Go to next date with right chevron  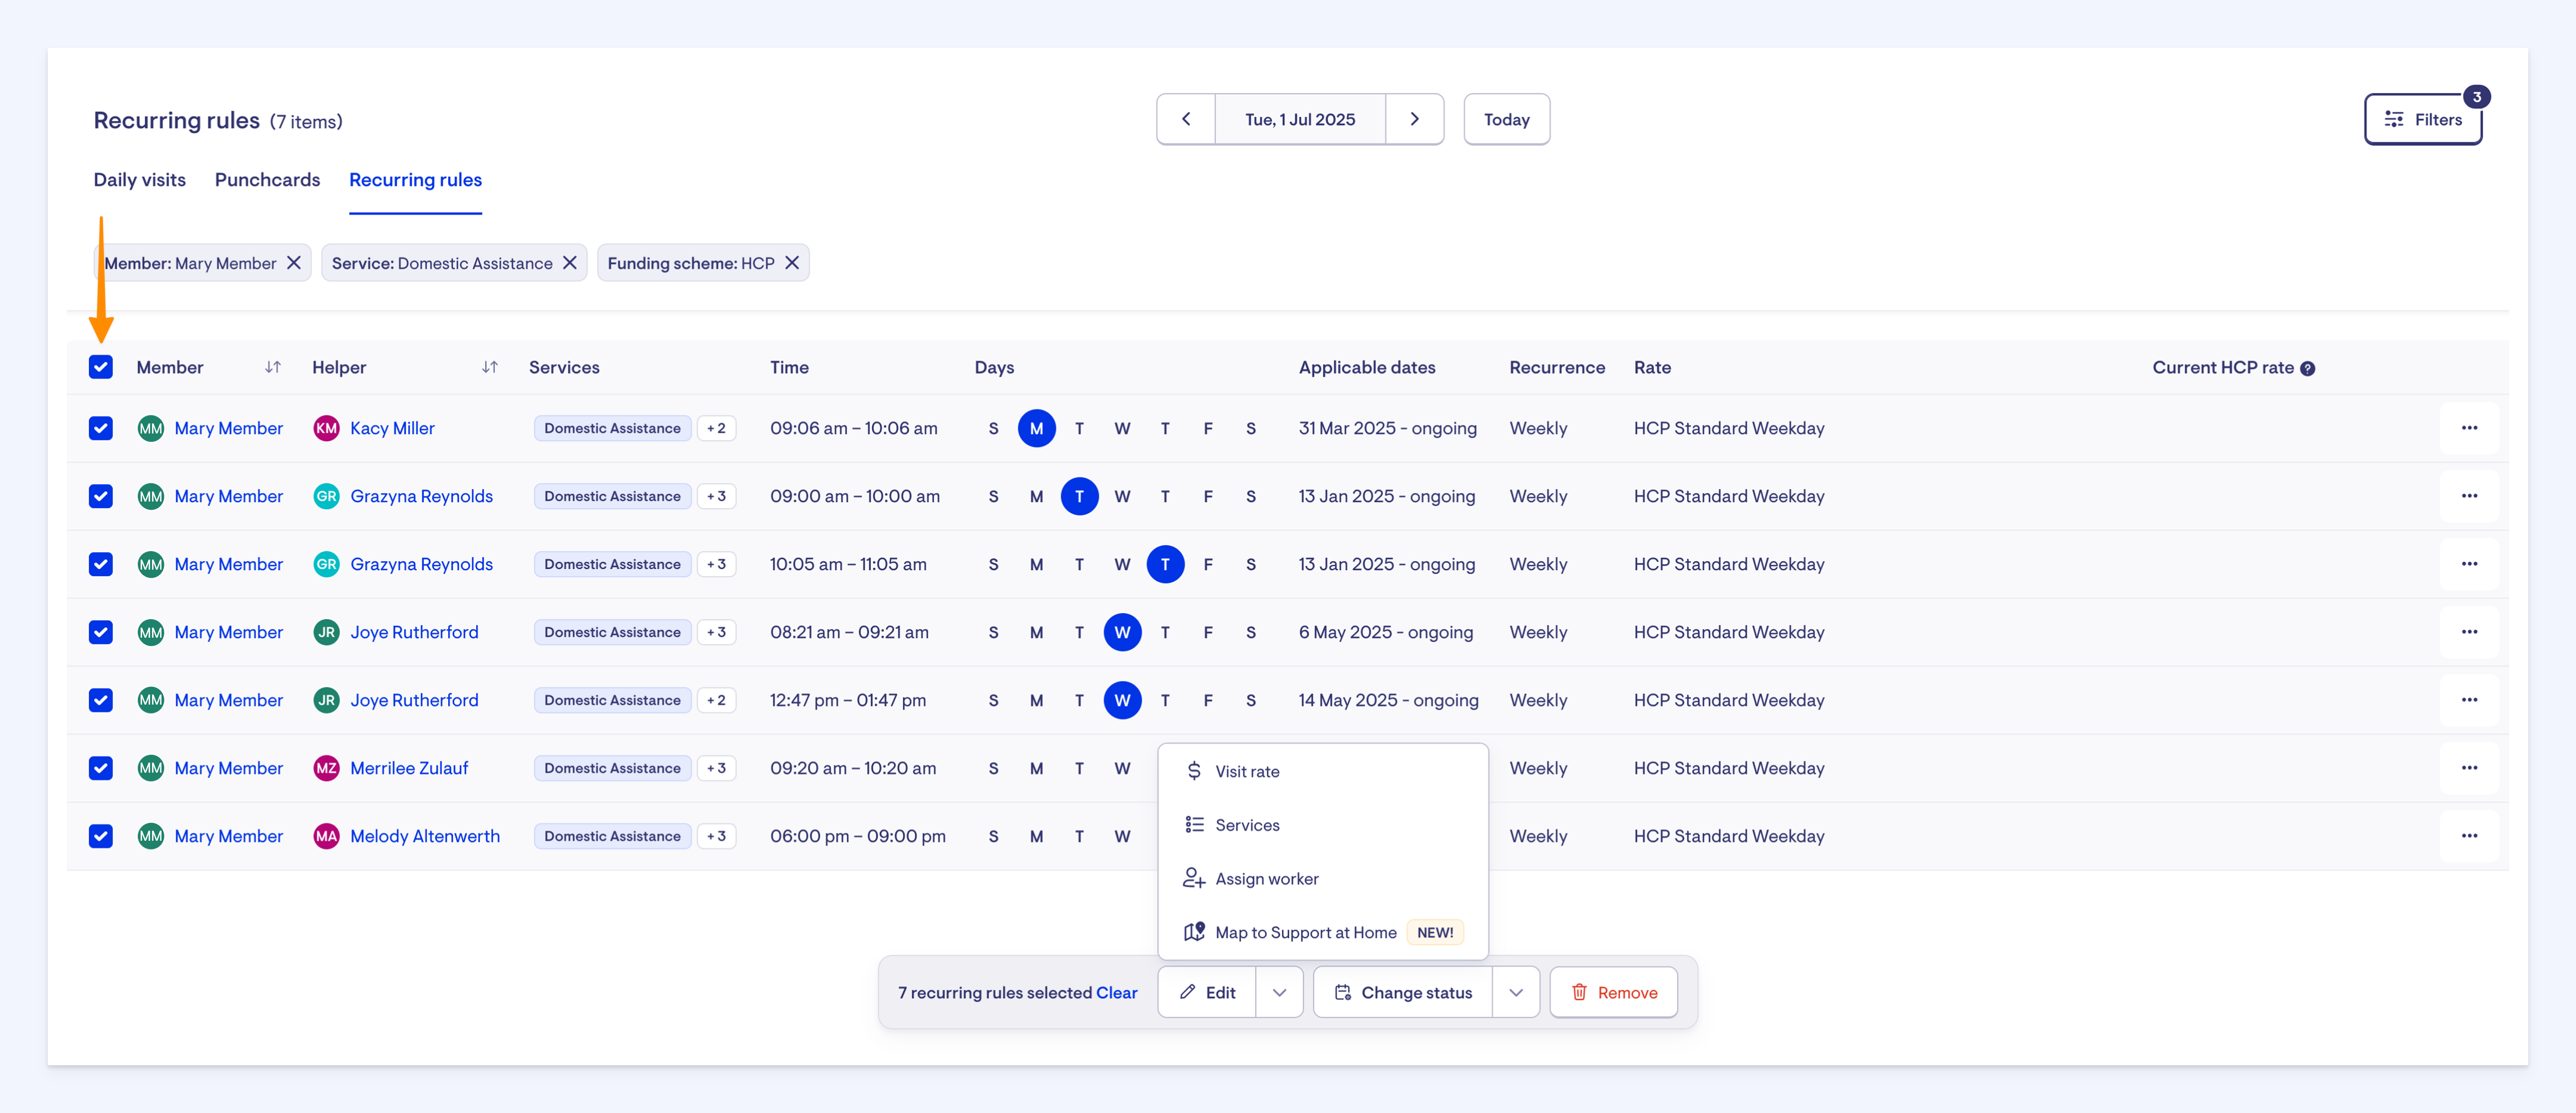coord(1414,119)
